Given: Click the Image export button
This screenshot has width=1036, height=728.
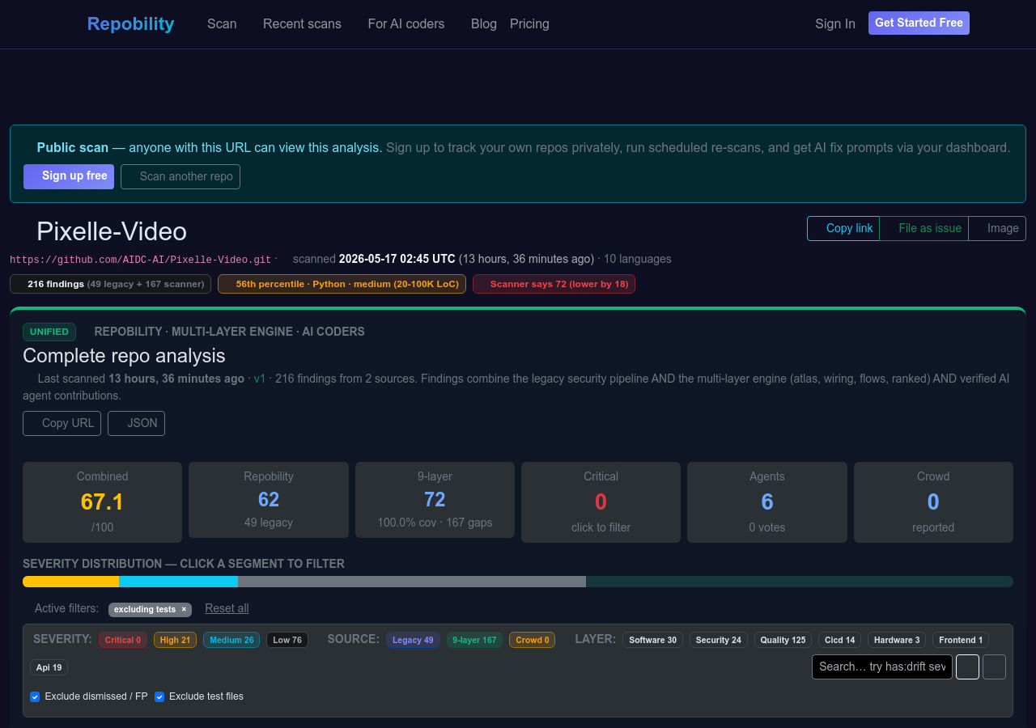Looking at the screenshot, I should click(x=997, y=228).
